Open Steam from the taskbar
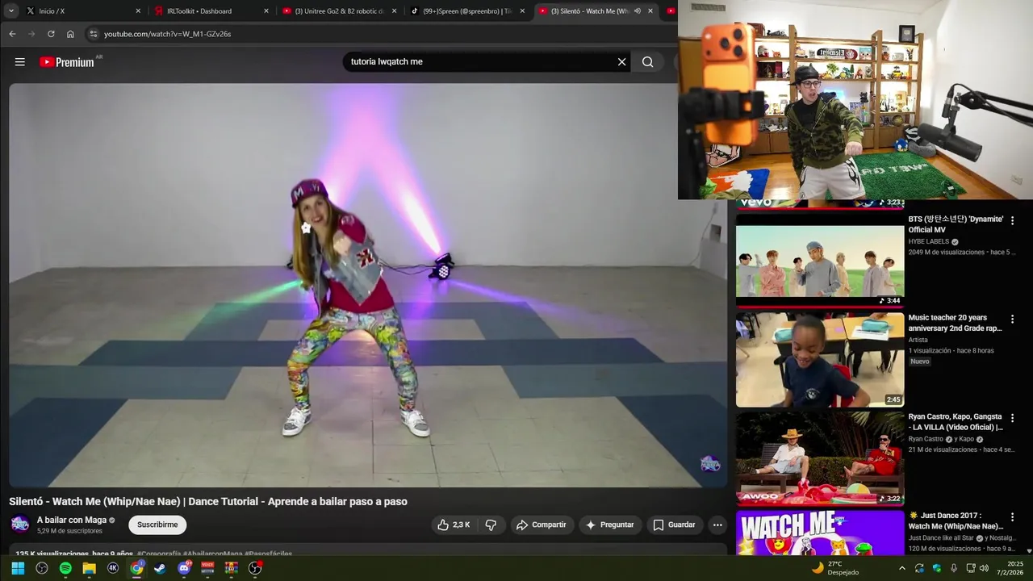 tap(160, 568)
